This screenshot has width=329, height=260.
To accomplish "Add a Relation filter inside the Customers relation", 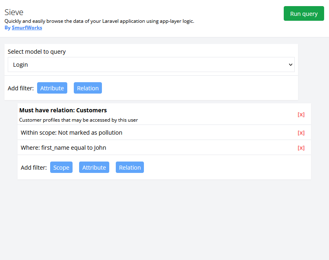I will pos(130,167).
